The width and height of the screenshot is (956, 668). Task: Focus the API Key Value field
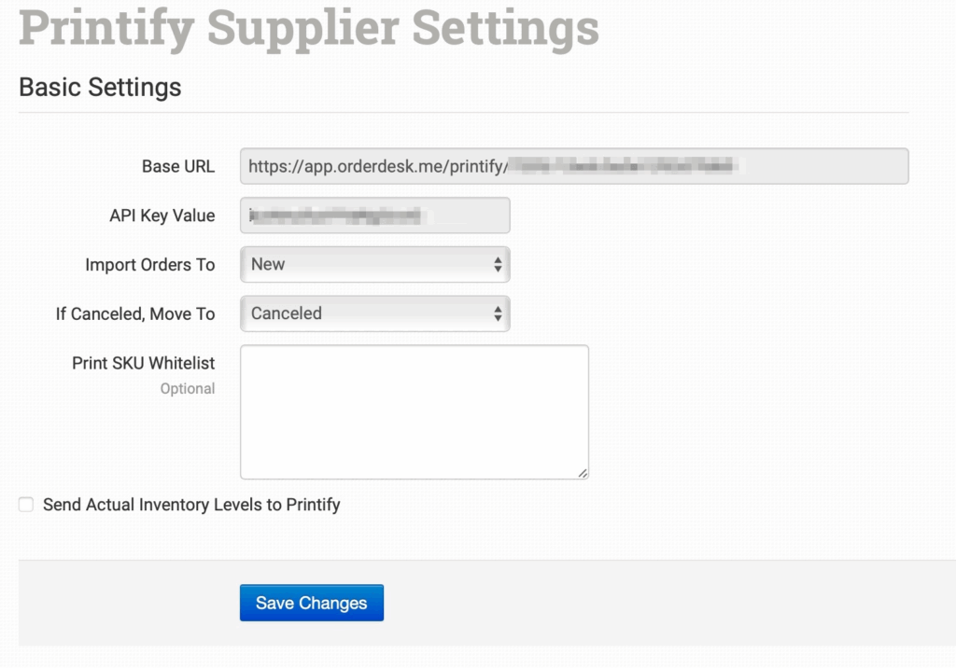(374, 216)
